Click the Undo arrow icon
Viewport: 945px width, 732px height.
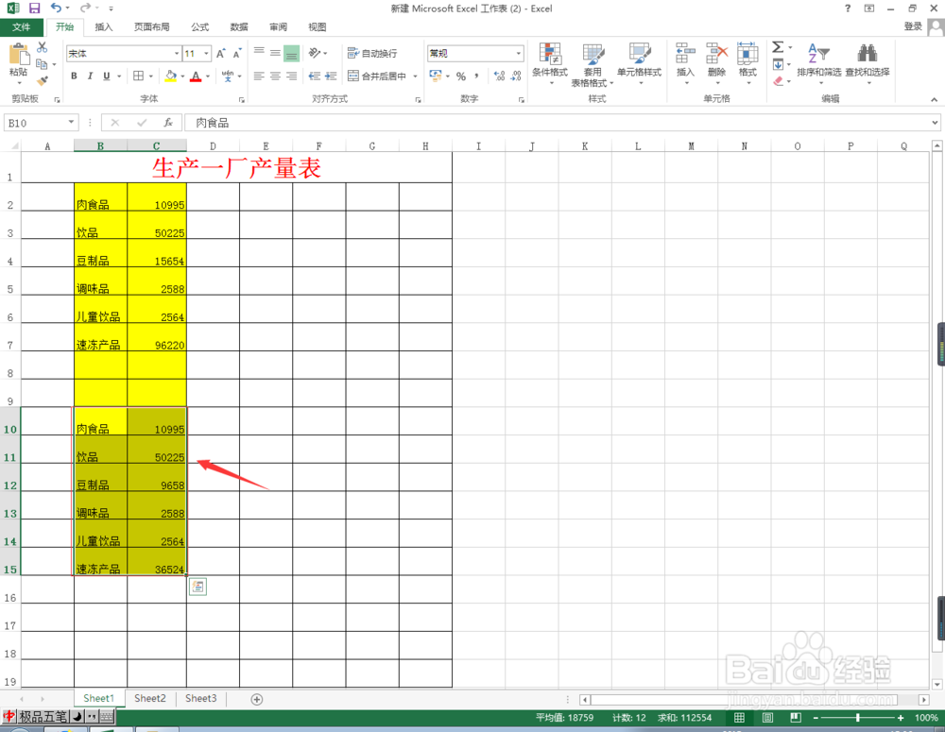point(56,8)
